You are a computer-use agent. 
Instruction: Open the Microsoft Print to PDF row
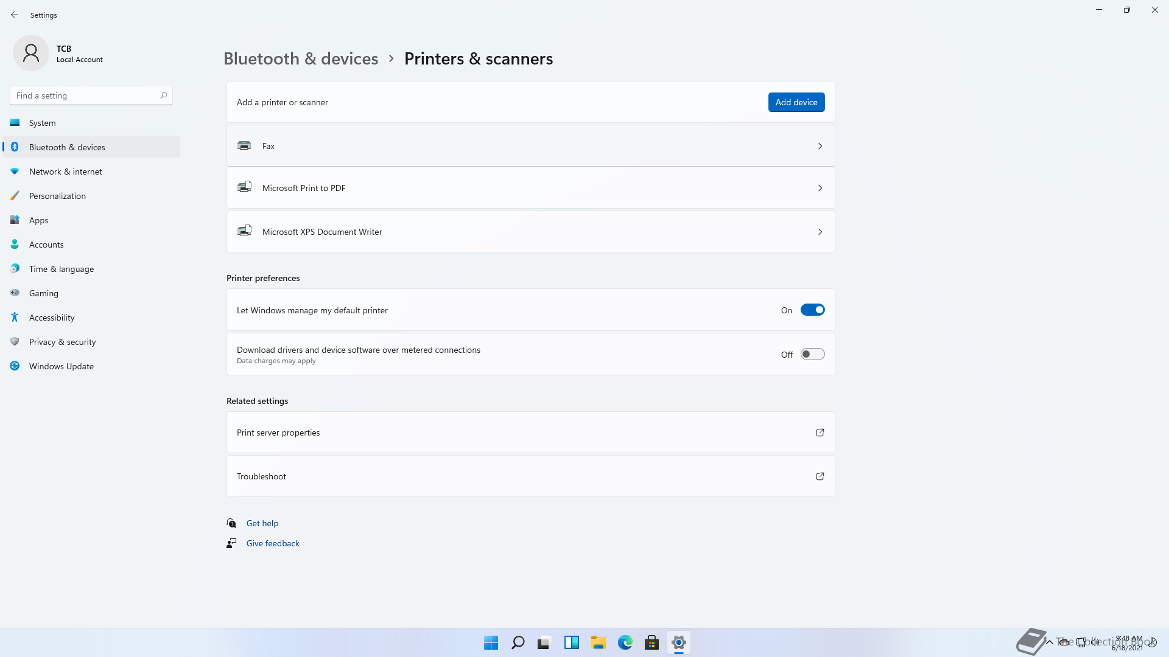[530, 188]
